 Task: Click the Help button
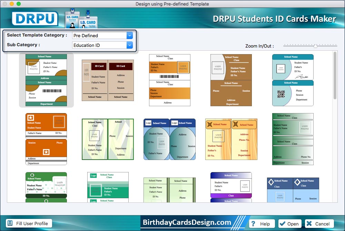262,224
